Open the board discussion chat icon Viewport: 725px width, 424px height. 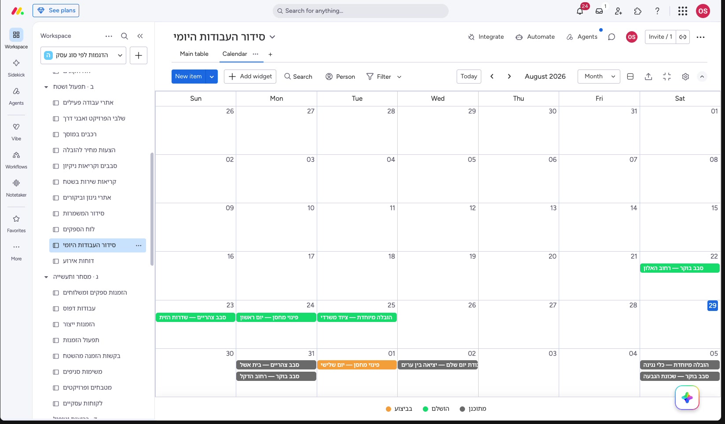click(611, 37)
